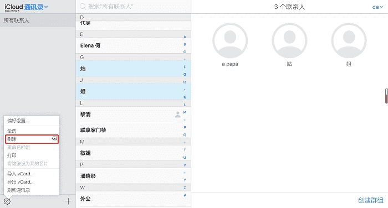Jump to index letter M
This screenshot has height=208, width=388.
[x=185, y=112]
